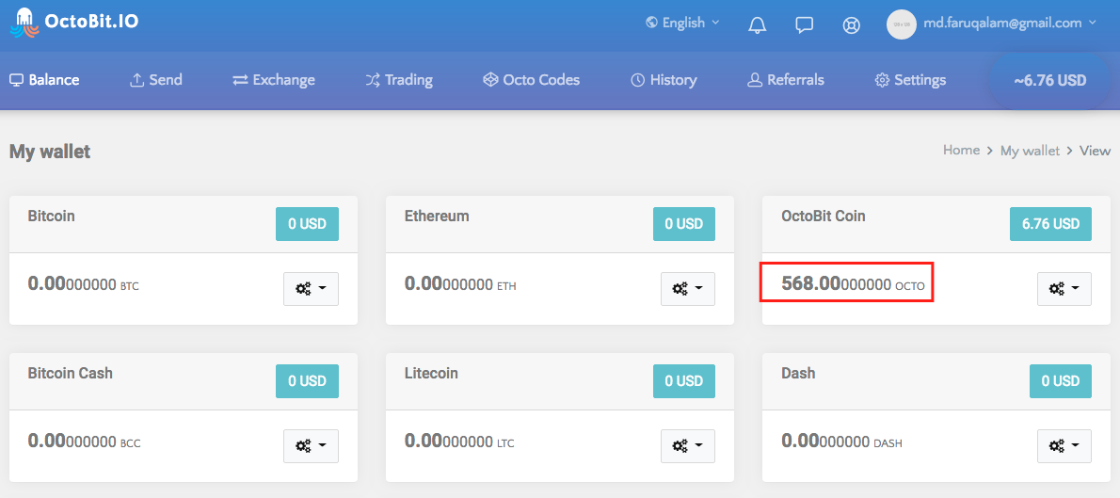Click the lifebuoy support icon
This screenshot has height=498, width=1120.
point(851,25)
